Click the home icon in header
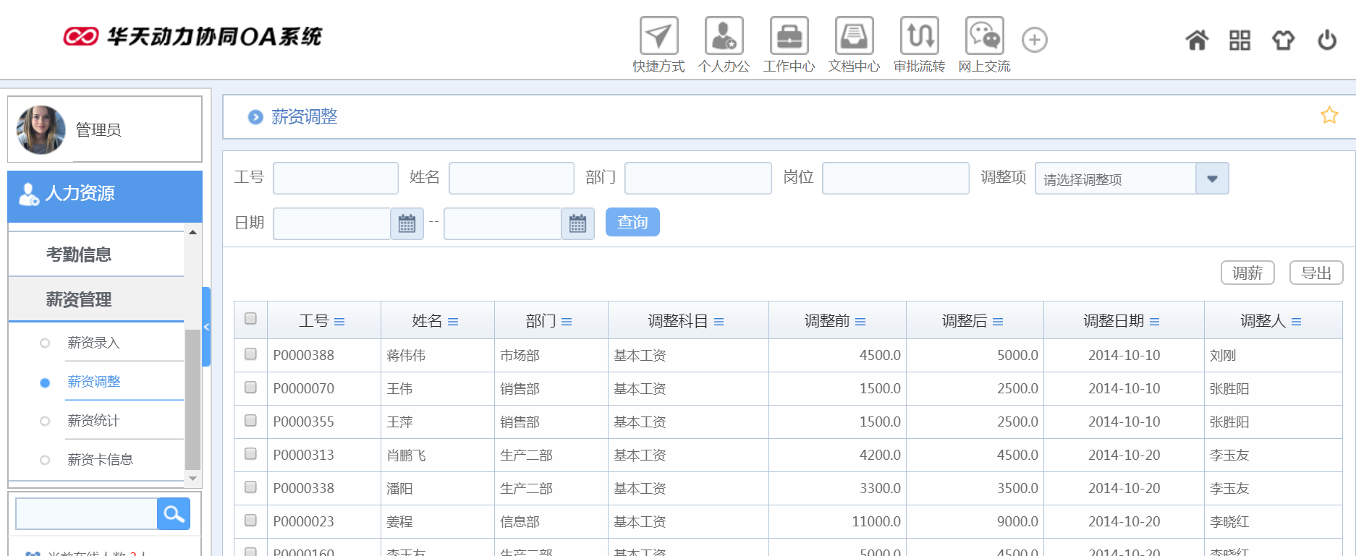Viewport: 1356px width, 556px height. click(x=1197, y=40)
